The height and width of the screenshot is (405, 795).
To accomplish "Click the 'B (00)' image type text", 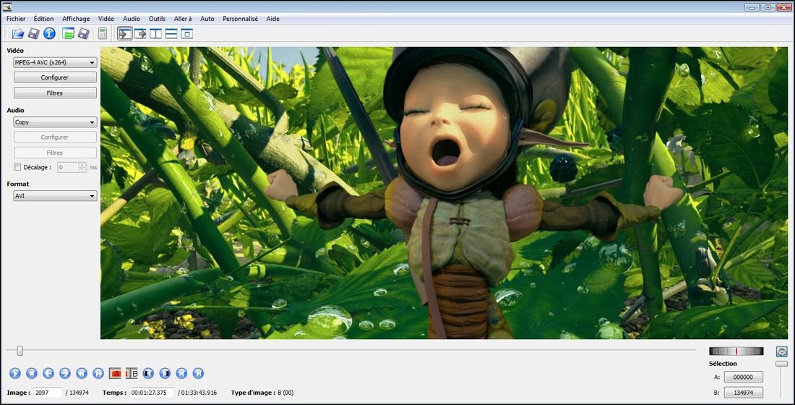I will click(x=285, y=393).
